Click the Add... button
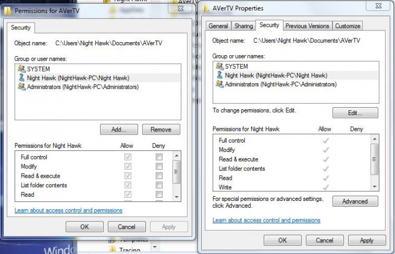Image resolution: width=395 pixels, height=254 pixels. [119, 129]
